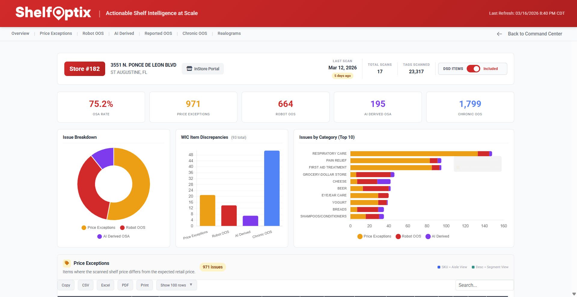
Task: Switch to Robot OOS tab
Action: tap(93, 33)
